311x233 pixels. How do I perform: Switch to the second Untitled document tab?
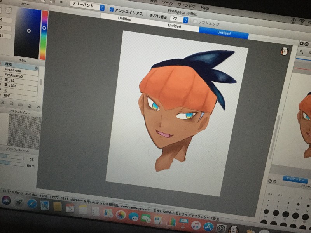point(174,26)
